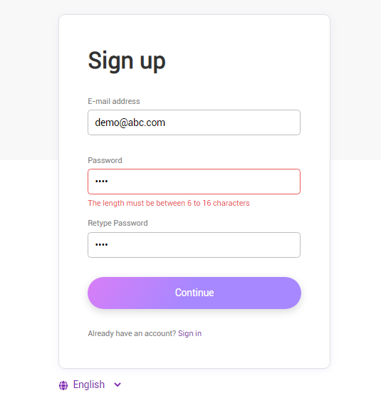
Task: Click the password length error message
Action: [x=169, y=203]
